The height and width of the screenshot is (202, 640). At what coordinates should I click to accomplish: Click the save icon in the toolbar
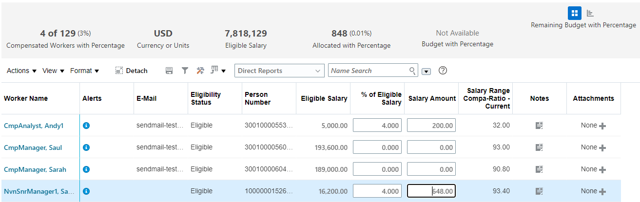point(169,71)
